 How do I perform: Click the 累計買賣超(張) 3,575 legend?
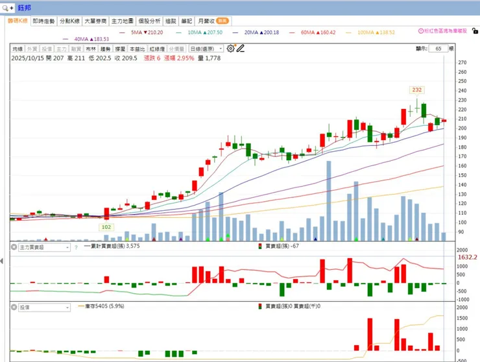[x=112, y=246]
